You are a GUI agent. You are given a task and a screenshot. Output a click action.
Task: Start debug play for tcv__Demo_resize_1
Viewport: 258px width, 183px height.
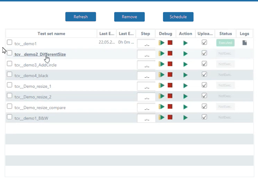pyautogui.click(x=161, y=86)
